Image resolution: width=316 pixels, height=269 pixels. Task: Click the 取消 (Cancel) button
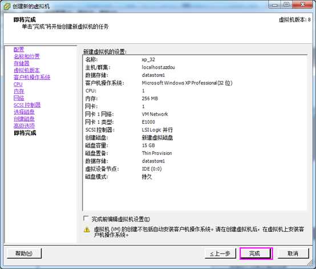(x=293, y=253)
